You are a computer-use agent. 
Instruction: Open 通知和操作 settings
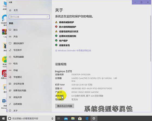click(16, 43)
